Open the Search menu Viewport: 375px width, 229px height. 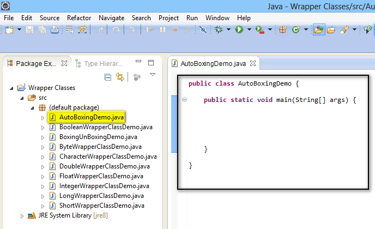141,18
